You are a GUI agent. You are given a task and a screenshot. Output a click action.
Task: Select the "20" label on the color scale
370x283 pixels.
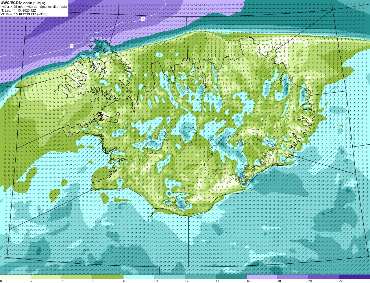[310, 281]
